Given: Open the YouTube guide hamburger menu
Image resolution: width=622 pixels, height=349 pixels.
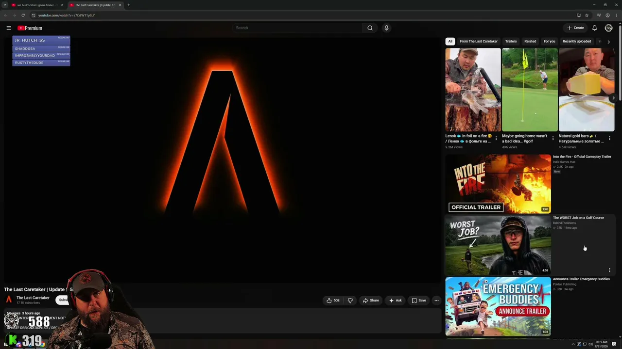Looking at the screenshot, I should tap(9, 28).
